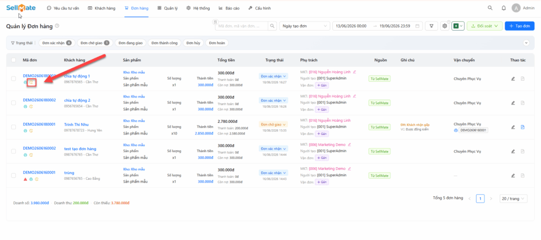Edit MKT Marketing Demo pencil in trùng row

coord(349,169)
